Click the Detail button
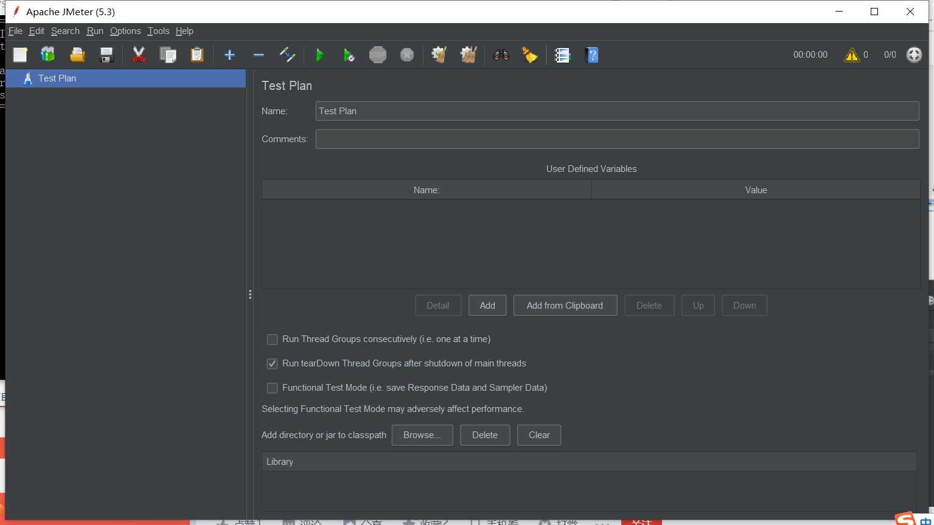 coord(438,306)
